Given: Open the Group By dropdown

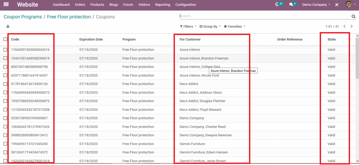Looking at the screenshot, I should click(x=210, y=26).
